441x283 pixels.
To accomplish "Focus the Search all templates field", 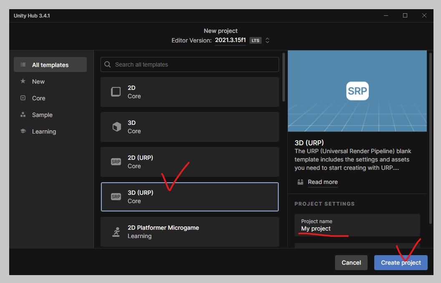I will (190, 65).
